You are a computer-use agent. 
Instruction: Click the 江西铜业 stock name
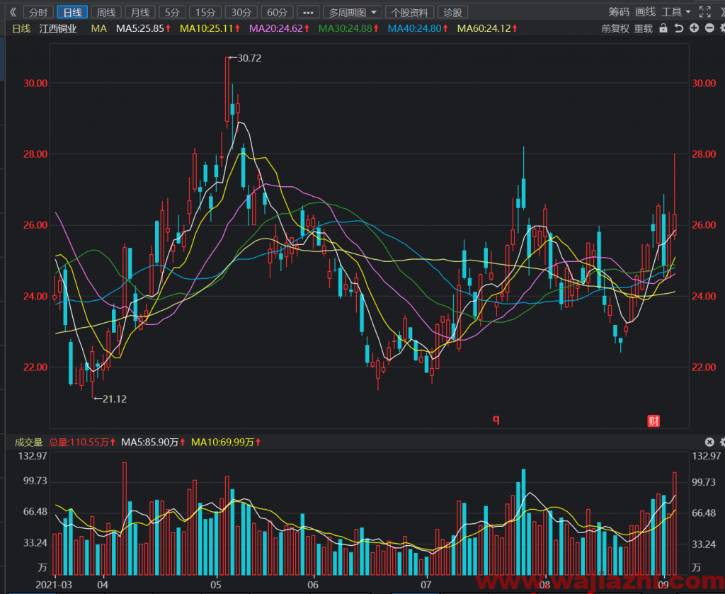click(x=58, y=28)
